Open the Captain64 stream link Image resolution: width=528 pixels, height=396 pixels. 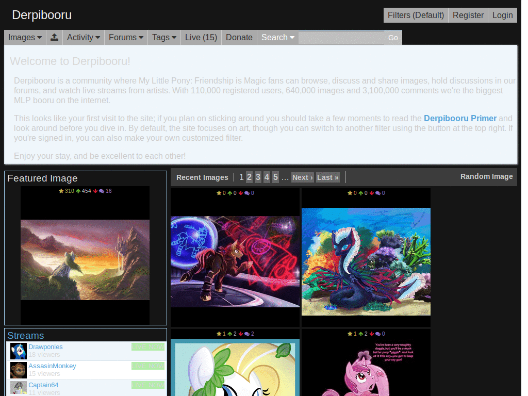[43, 385]
